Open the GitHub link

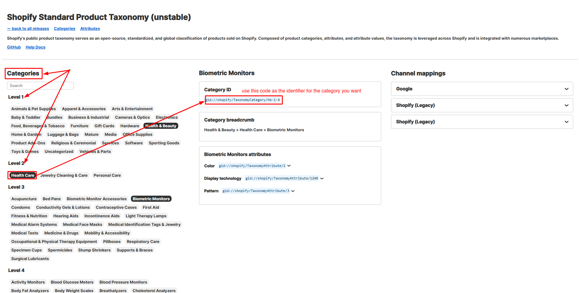(x=14, y=47)
